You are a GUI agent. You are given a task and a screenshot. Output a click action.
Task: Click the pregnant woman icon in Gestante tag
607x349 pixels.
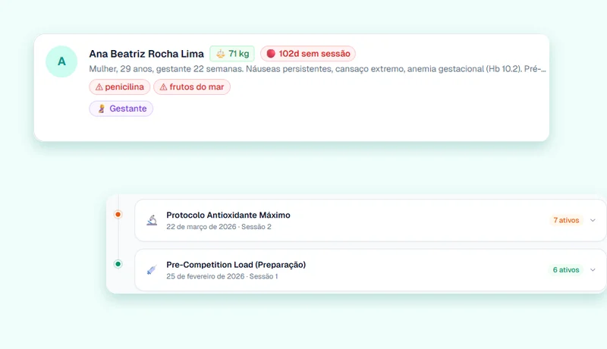pyautogui.click(x=102, y=108)
